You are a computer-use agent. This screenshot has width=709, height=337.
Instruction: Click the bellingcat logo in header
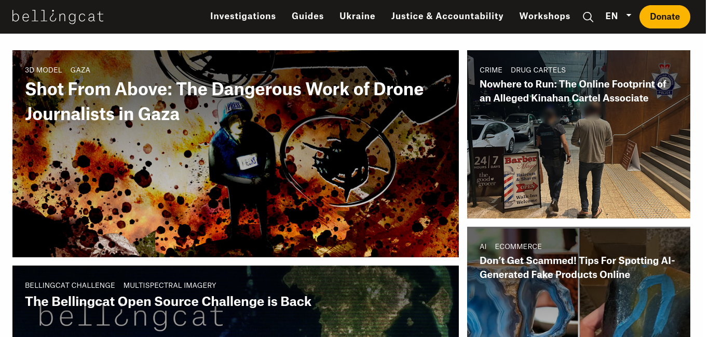click(58, 17)
